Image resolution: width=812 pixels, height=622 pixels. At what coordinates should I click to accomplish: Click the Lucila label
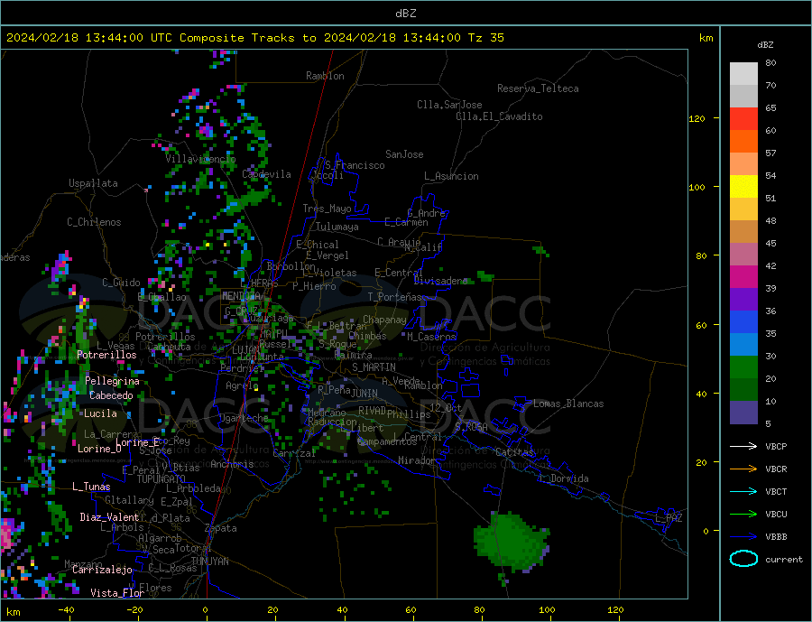point(100,413)
